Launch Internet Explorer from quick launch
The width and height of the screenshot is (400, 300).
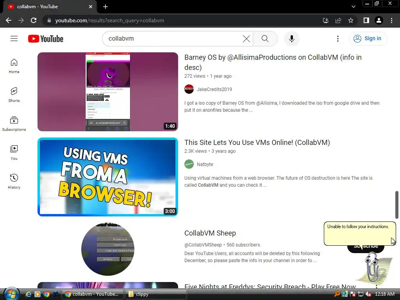[28, 294]
